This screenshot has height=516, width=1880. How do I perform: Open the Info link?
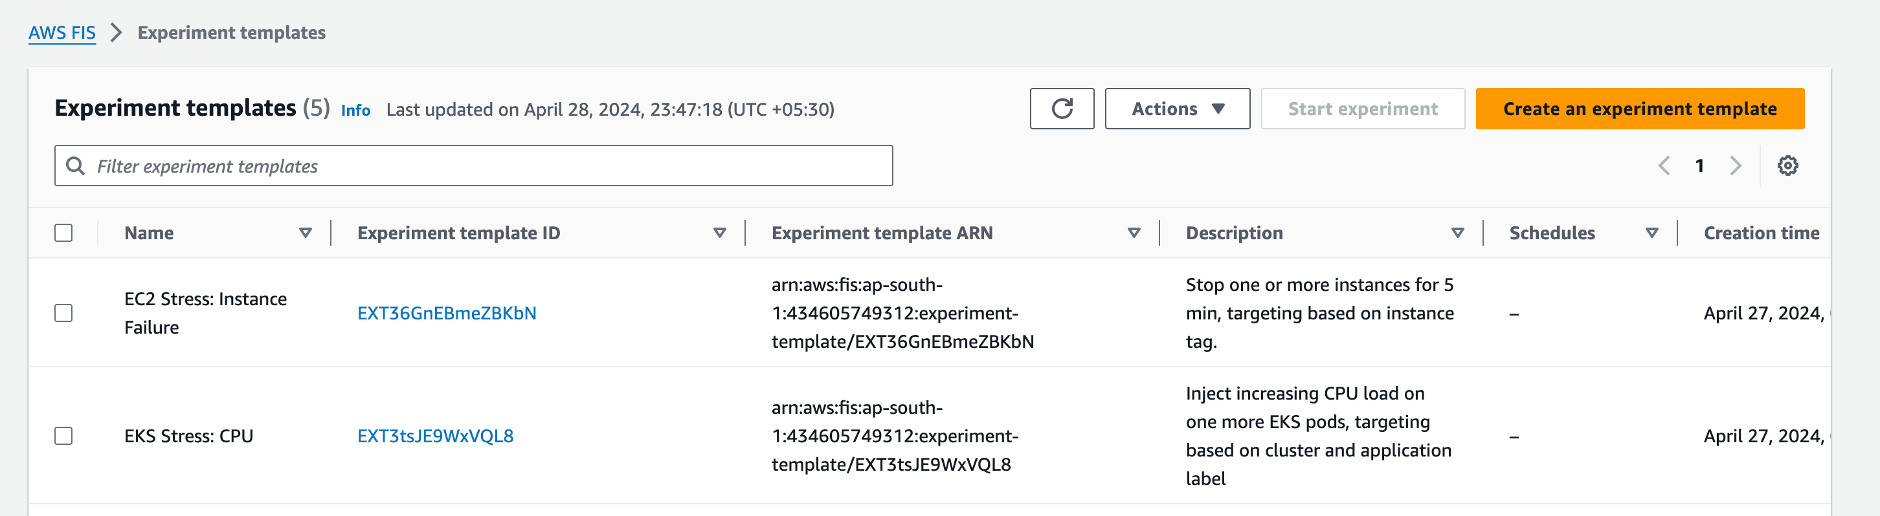pyautogui.click(x=355, y=110)
